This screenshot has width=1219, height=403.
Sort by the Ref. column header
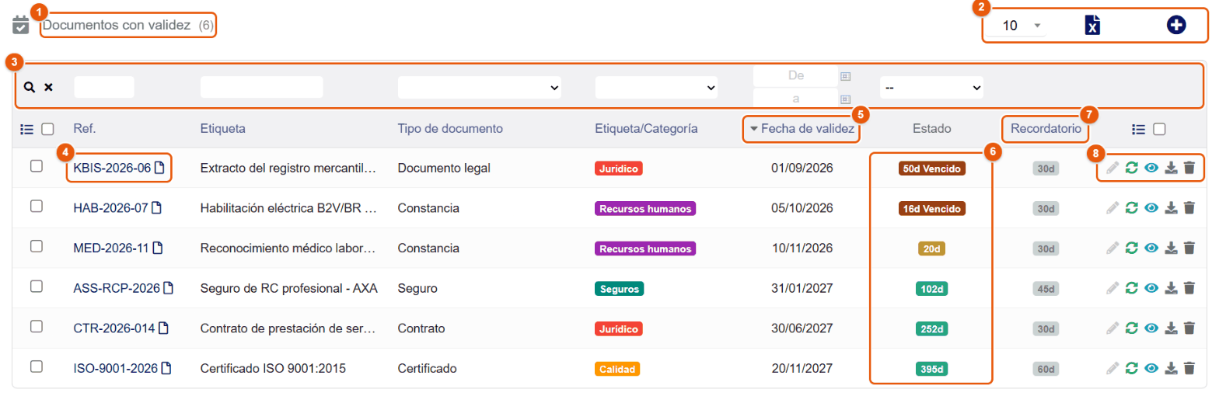coord(85,129)
